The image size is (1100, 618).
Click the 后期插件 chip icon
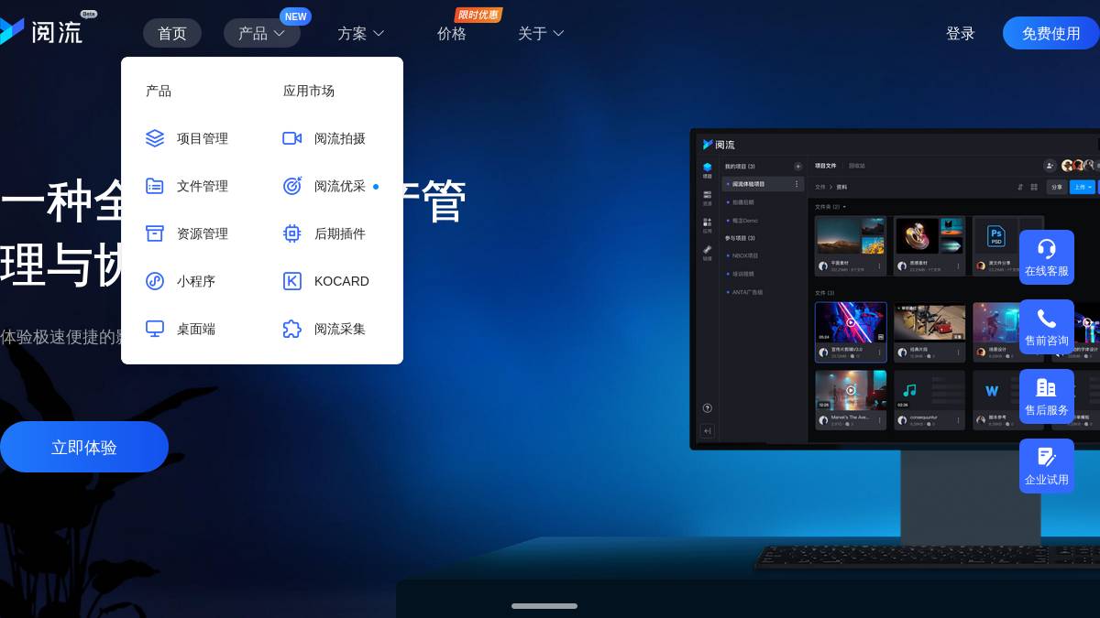pos(292,233)
